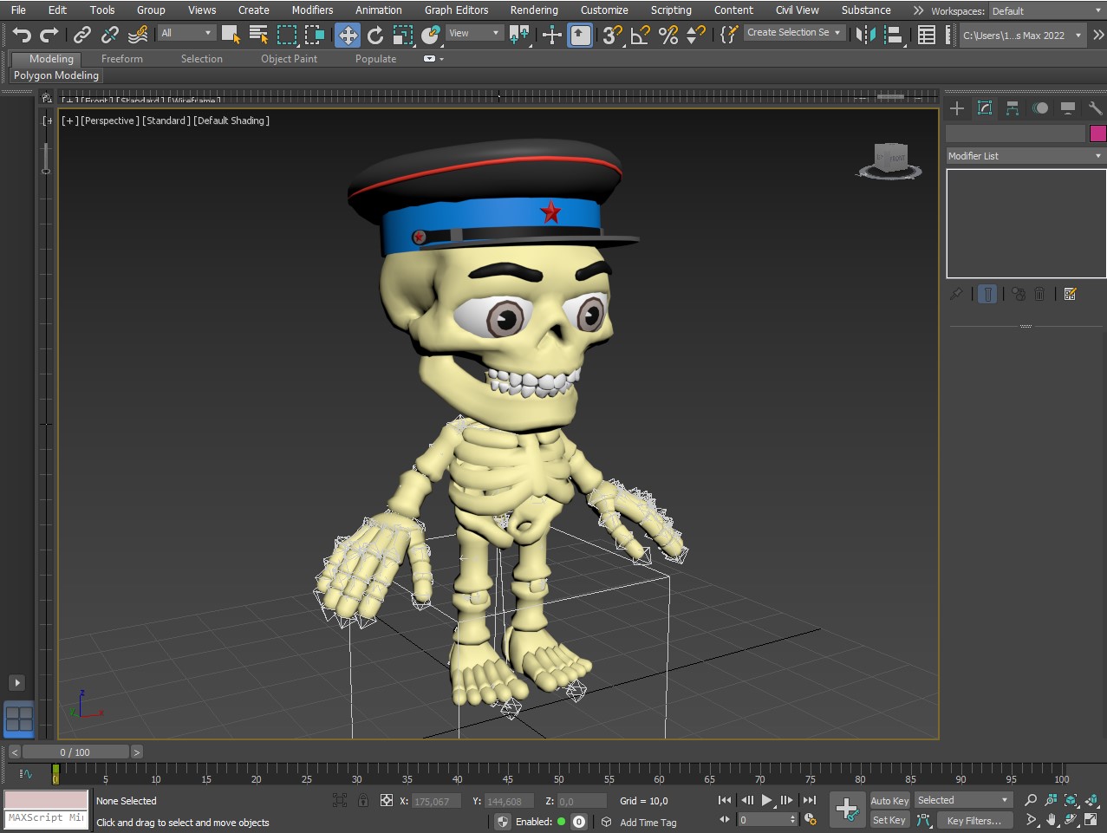Open the Utilities wrench panel
Image resolution: width=1107 pixels, height=833 pixels.
[1095, 108]
